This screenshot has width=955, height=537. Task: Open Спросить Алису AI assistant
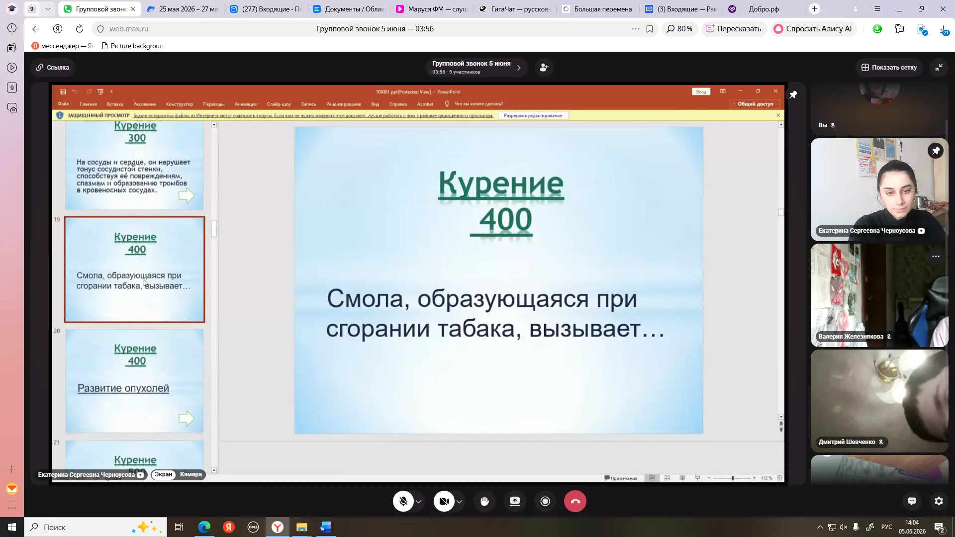tap(813, 29)
